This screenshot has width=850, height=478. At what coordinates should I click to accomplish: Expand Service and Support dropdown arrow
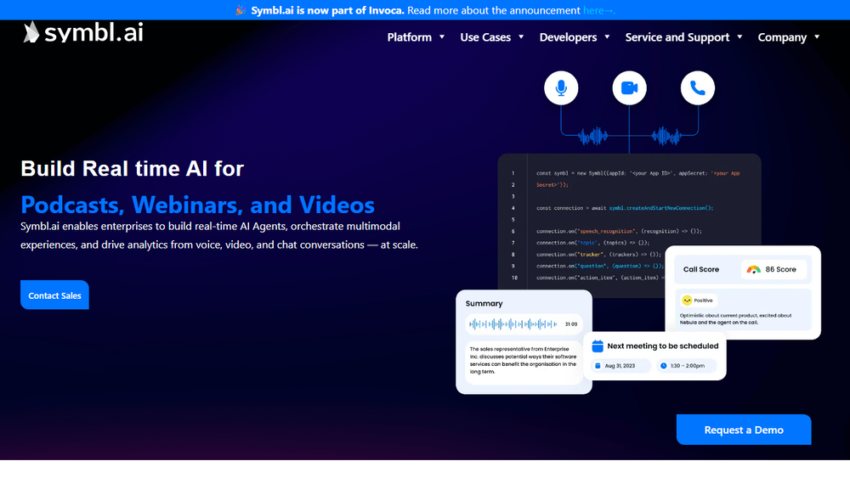point(739,37)
